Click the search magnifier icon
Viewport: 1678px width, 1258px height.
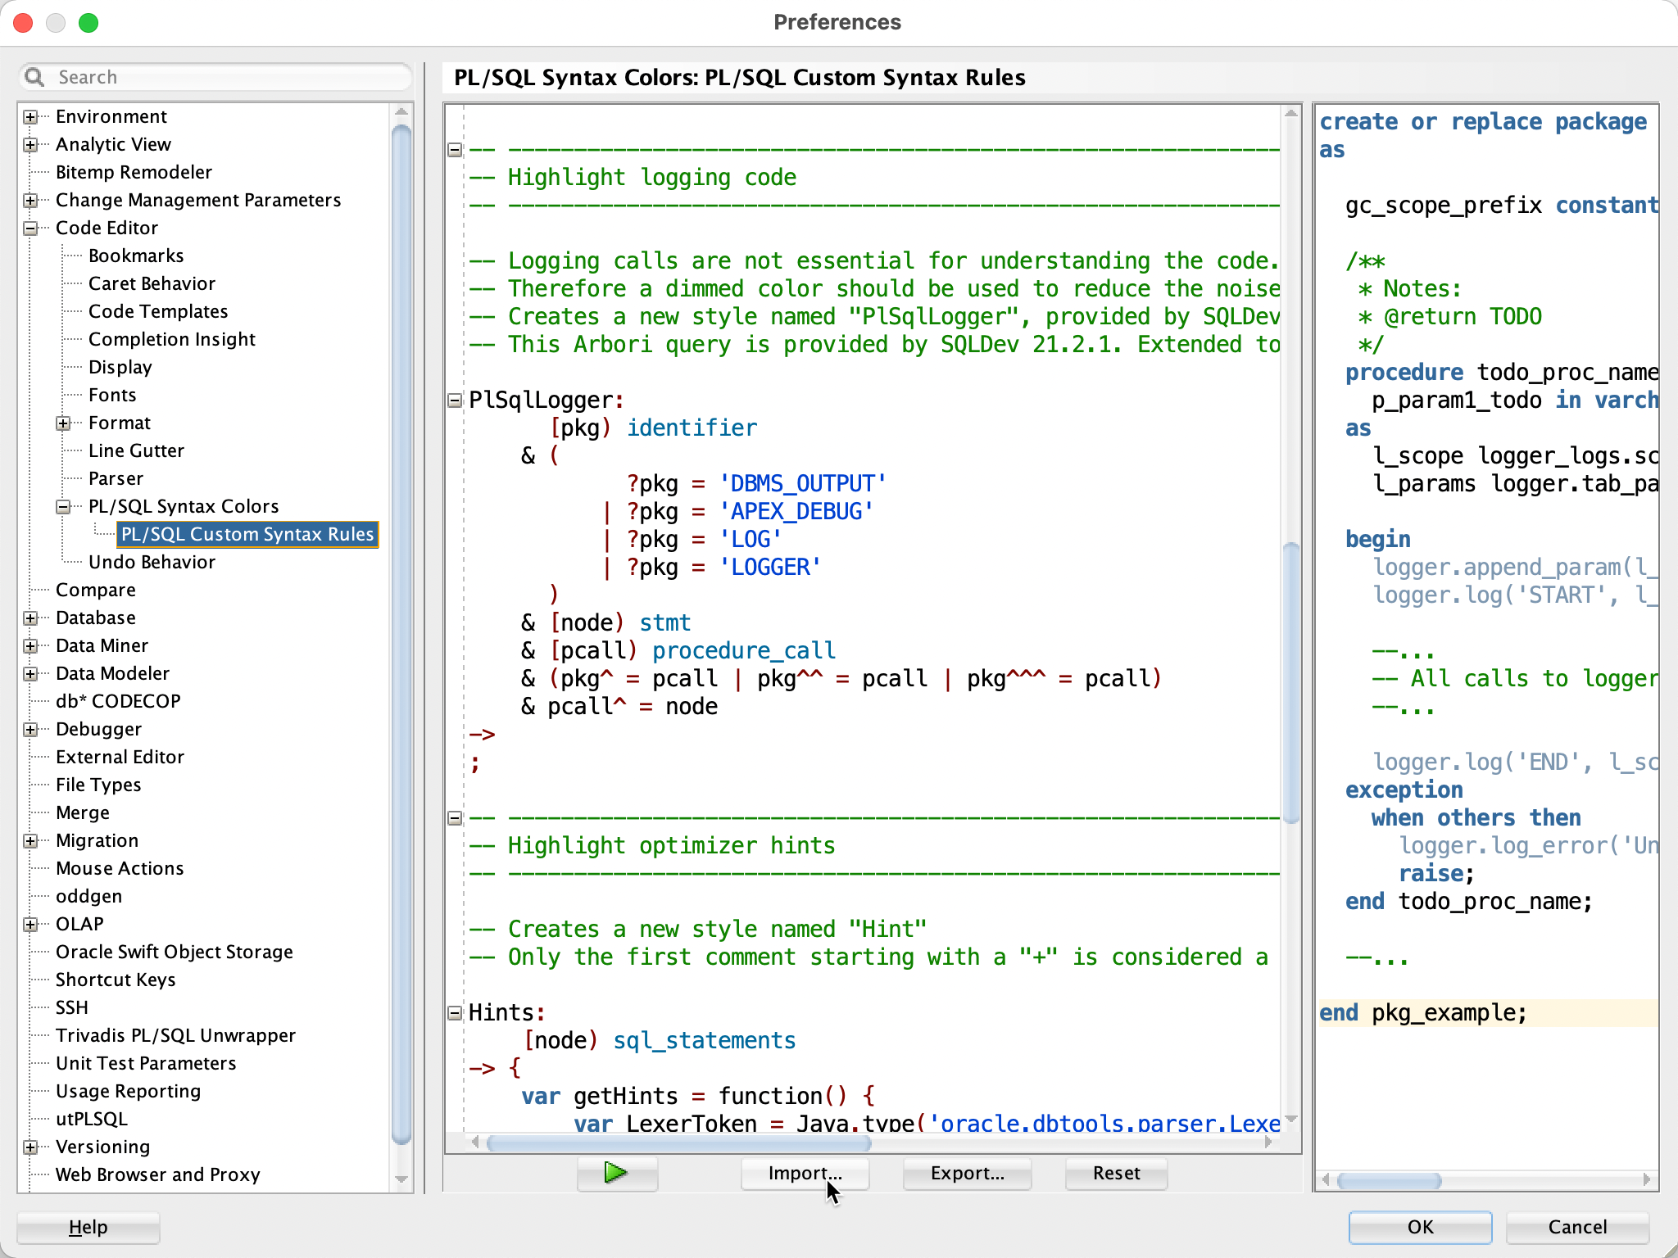[34, 77]
